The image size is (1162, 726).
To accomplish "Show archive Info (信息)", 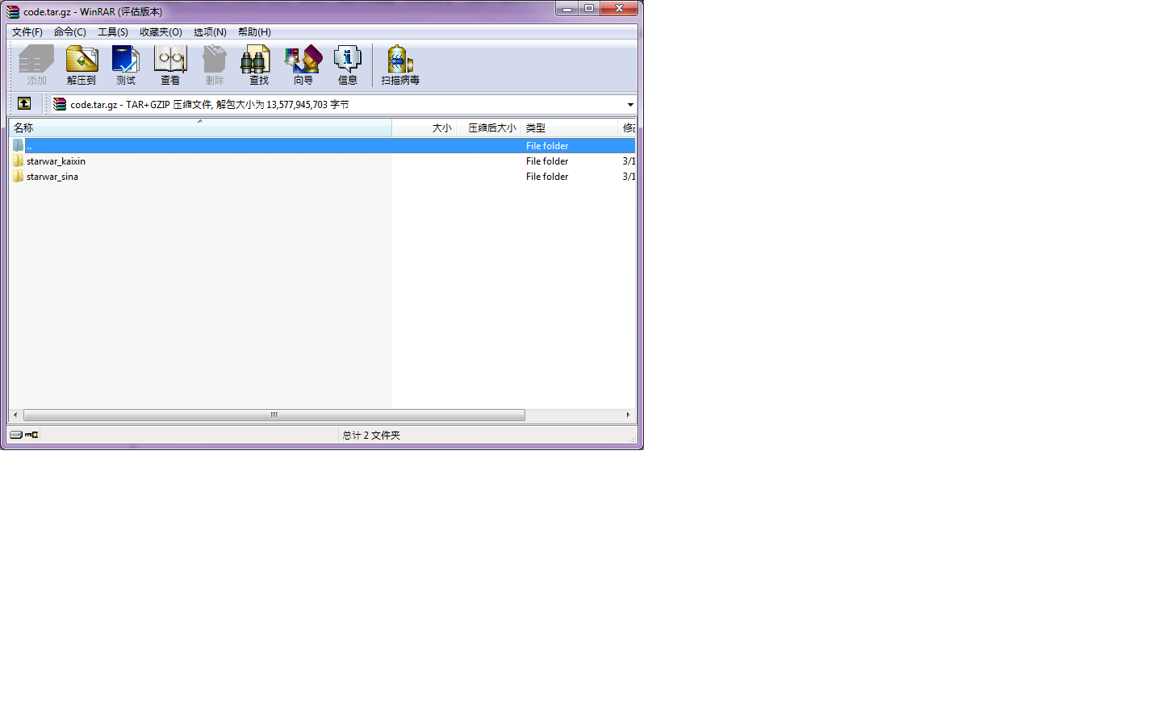I will click(348, 65).
